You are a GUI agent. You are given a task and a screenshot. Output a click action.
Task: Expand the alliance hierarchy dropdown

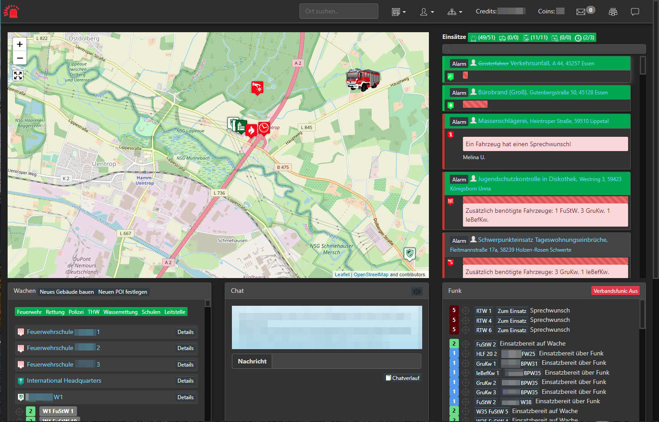pyautogui.click(x=454, y=12)
